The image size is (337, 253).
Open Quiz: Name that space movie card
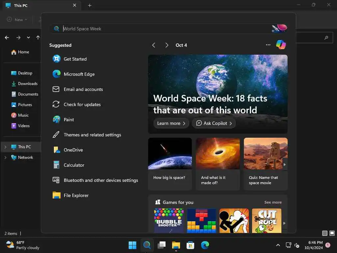pyautogui.click(x=266, y=164)
